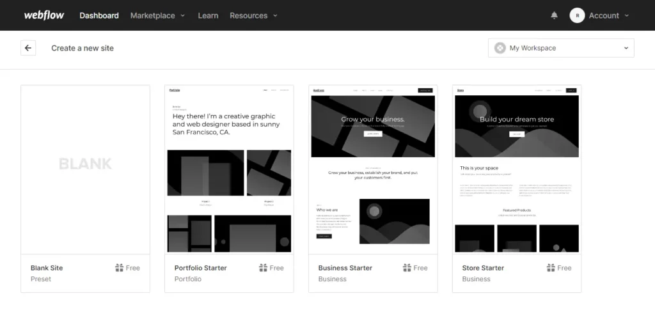Viewport: 655px width, 312px height.
Task: Select the Portfolio Starter template preview
Action: click(229, 169)
